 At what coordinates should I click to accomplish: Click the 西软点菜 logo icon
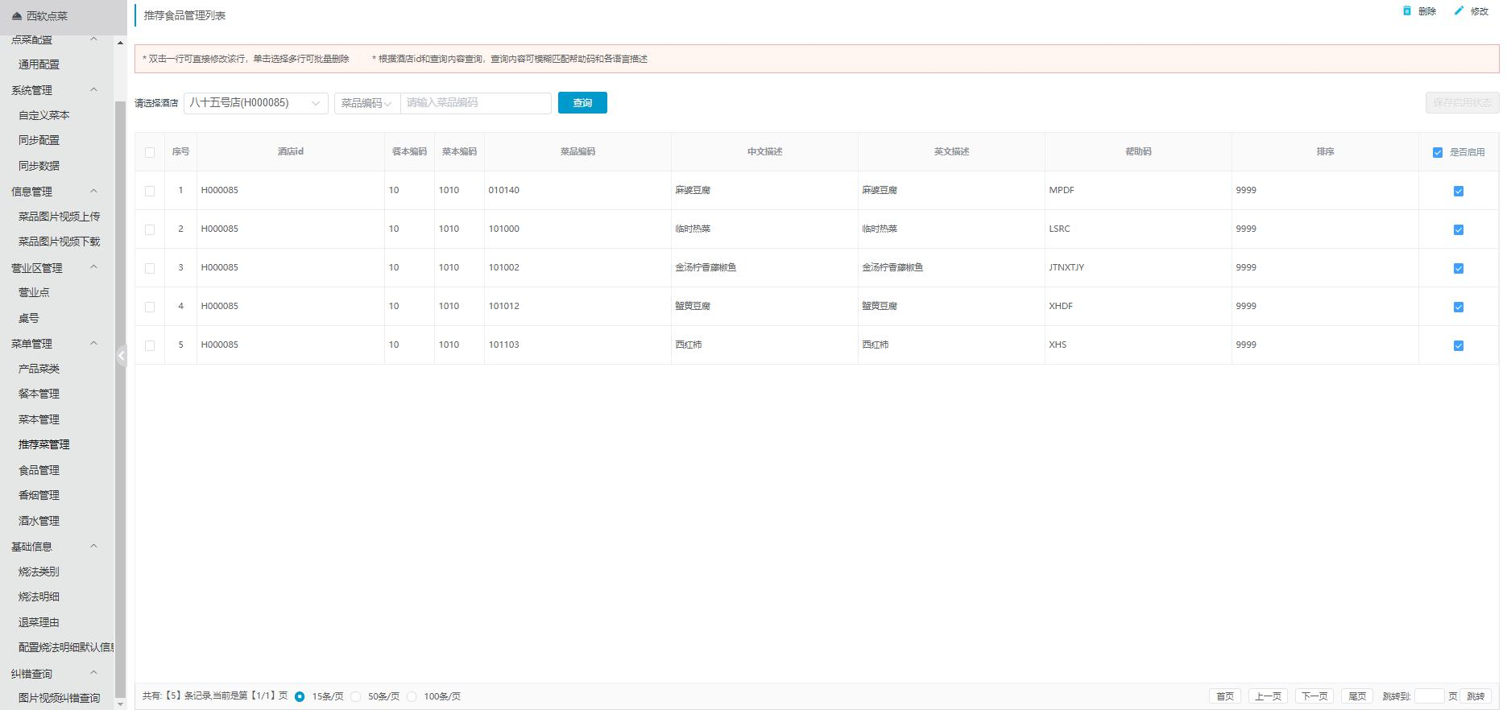[x=17, y=16]
